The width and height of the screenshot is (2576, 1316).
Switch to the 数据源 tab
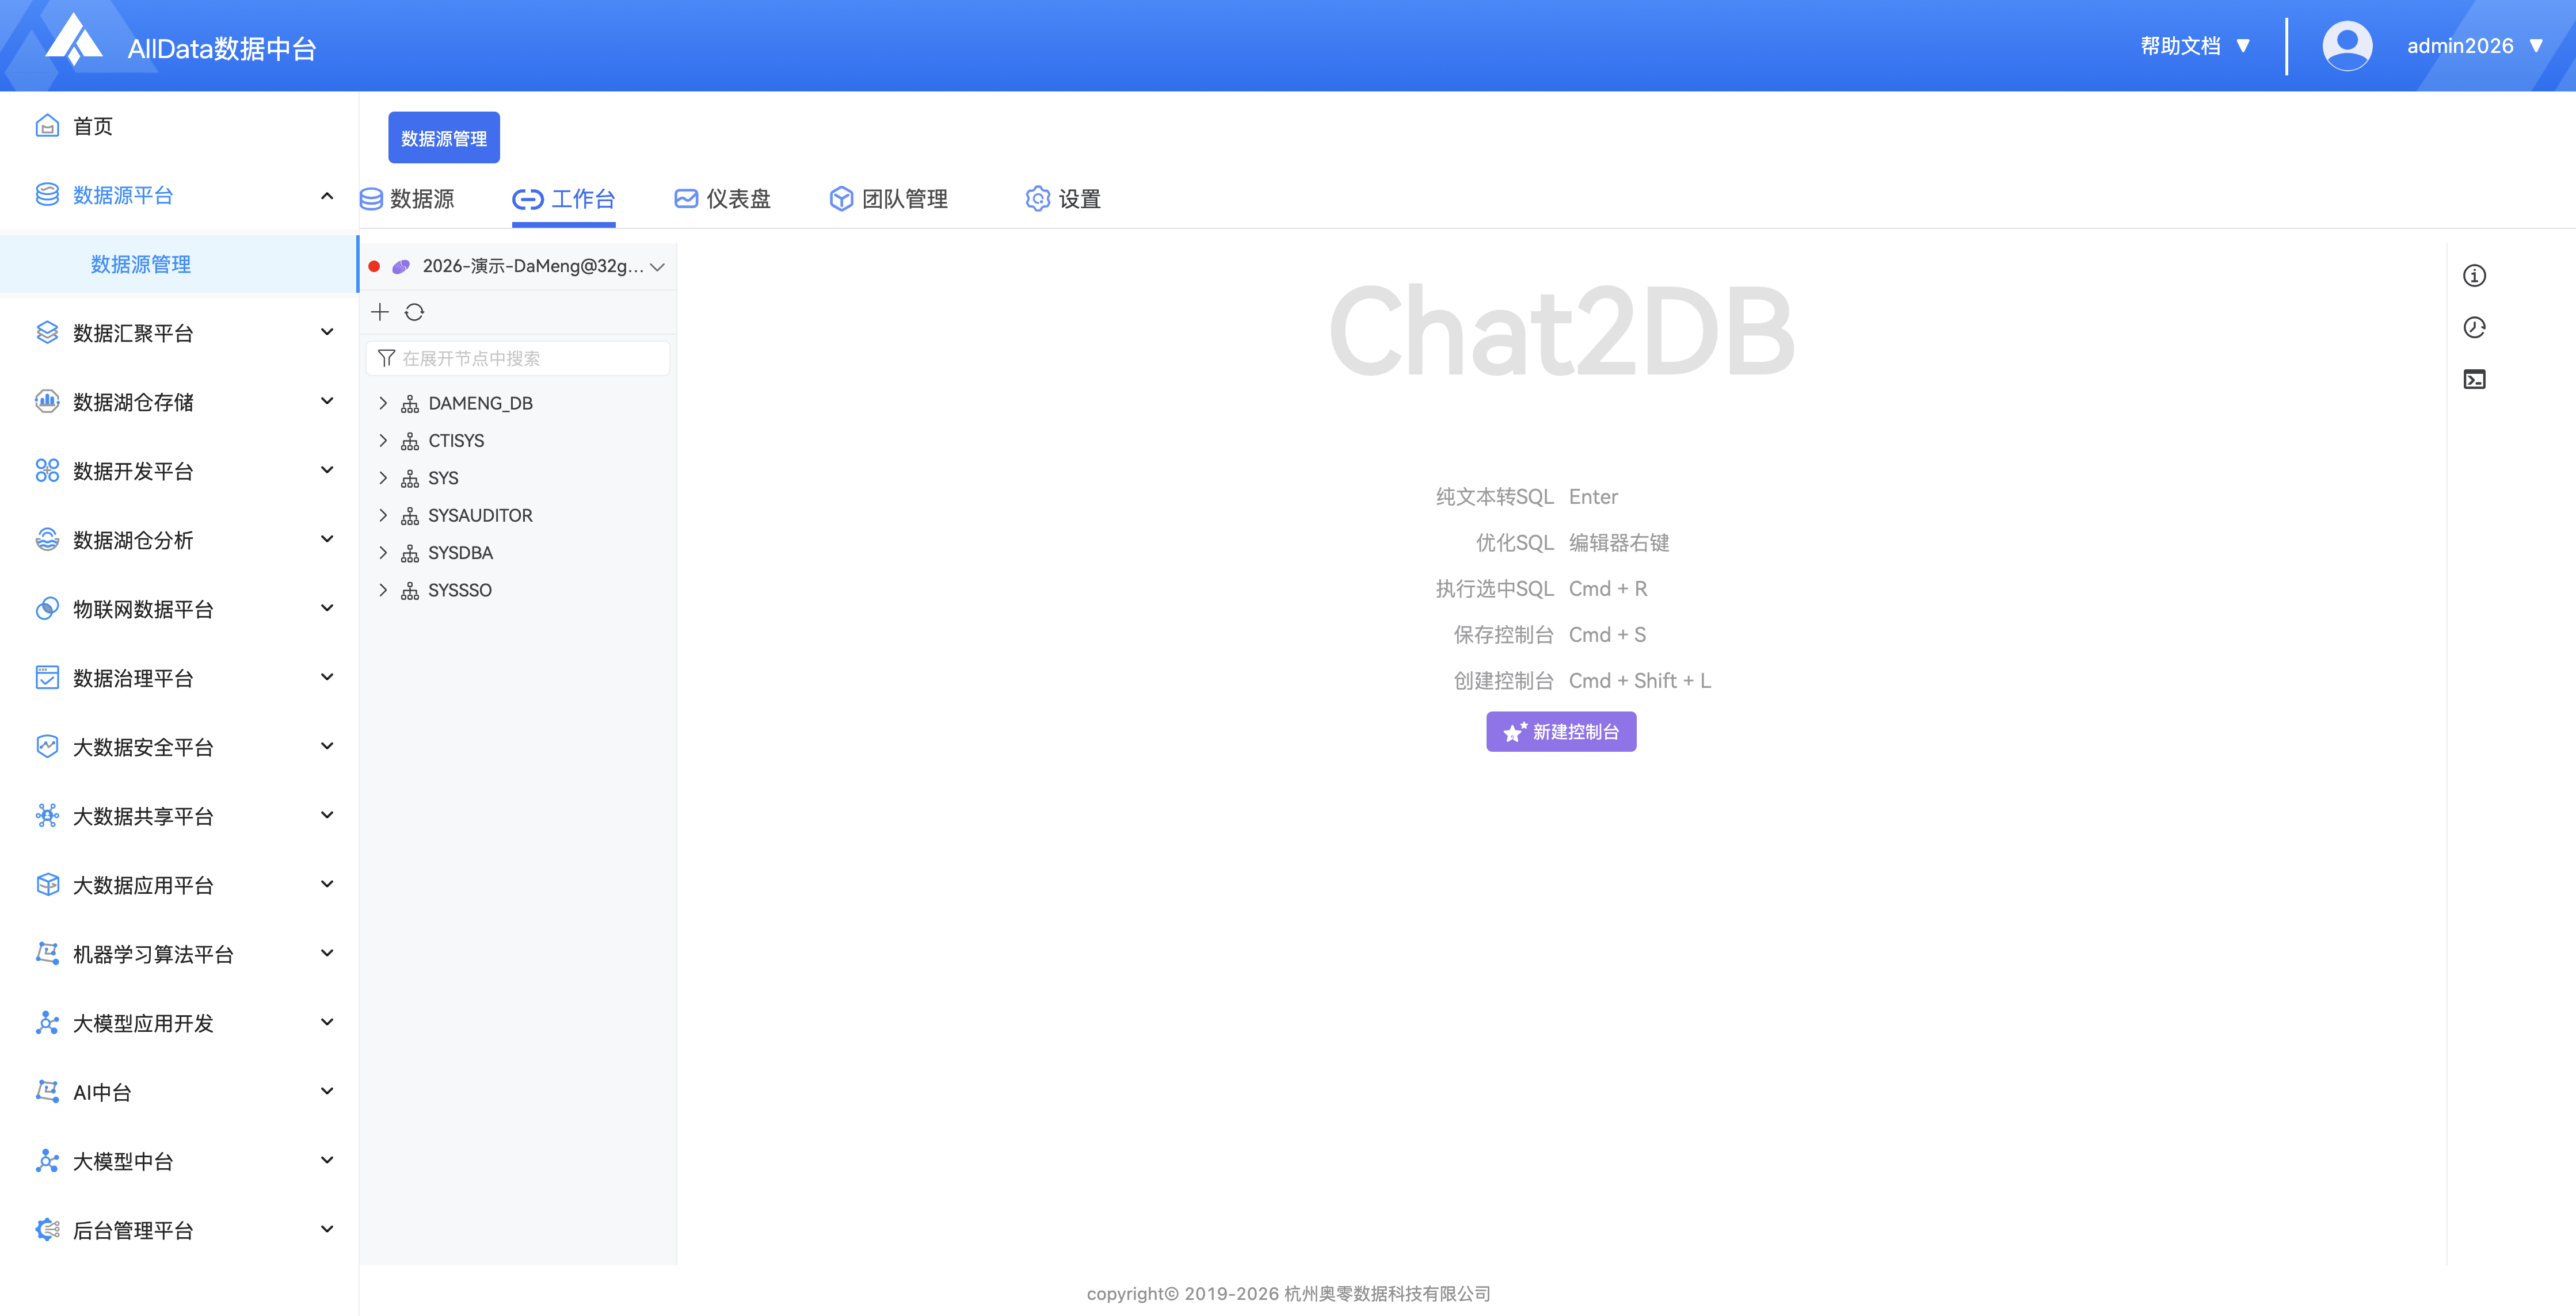point(407,199)
